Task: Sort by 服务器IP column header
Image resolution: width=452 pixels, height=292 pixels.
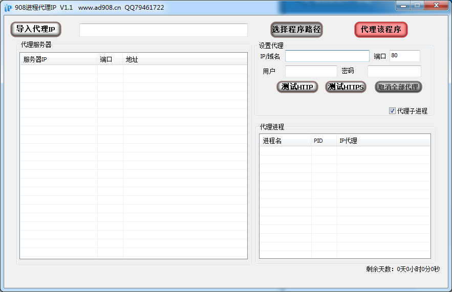Action: point(58,59)
